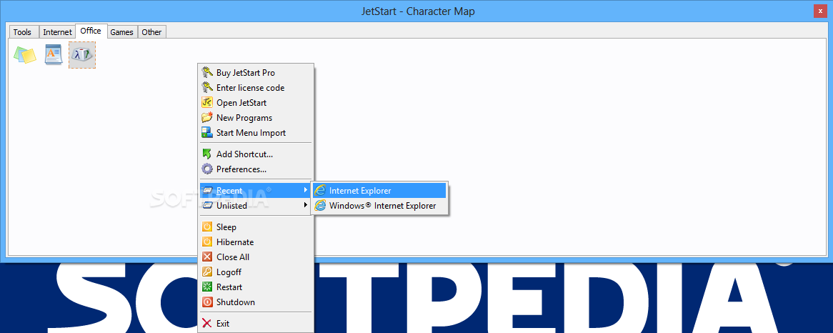Click the orange power icon beside Hibernate

207,242
